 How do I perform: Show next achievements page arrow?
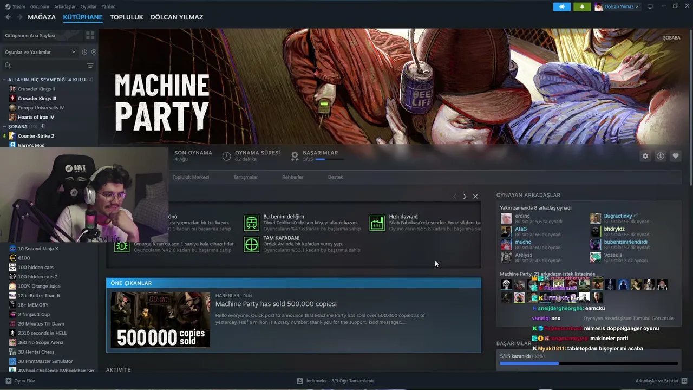coord(465,196)
